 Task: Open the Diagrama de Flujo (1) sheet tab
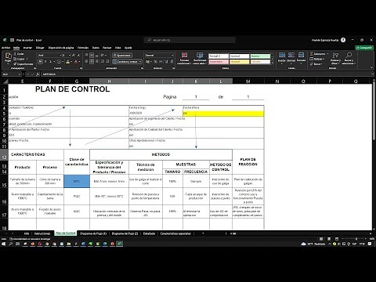coord(93,233)
